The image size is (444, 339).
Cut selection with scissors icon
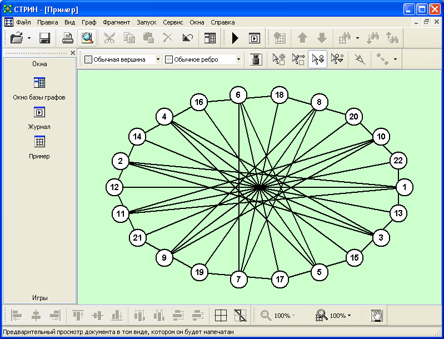pos(109,38)
